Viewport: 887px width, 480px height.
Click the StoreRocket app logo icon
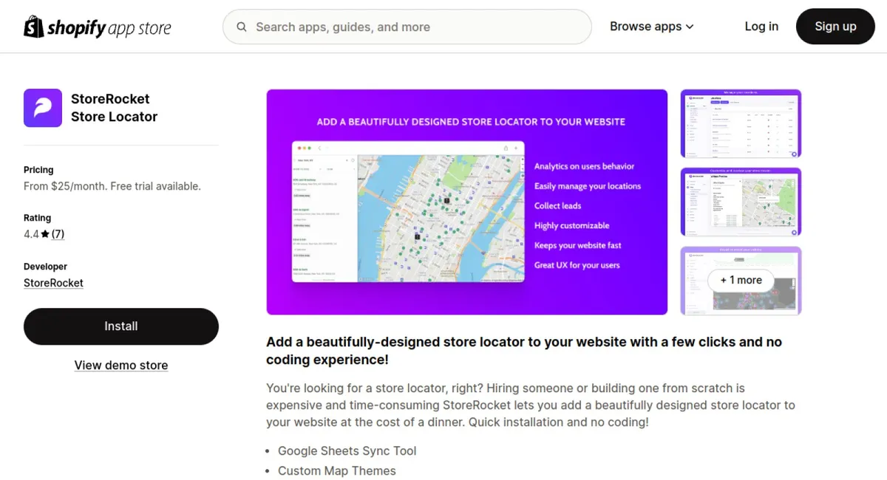(x=43, y=108)
